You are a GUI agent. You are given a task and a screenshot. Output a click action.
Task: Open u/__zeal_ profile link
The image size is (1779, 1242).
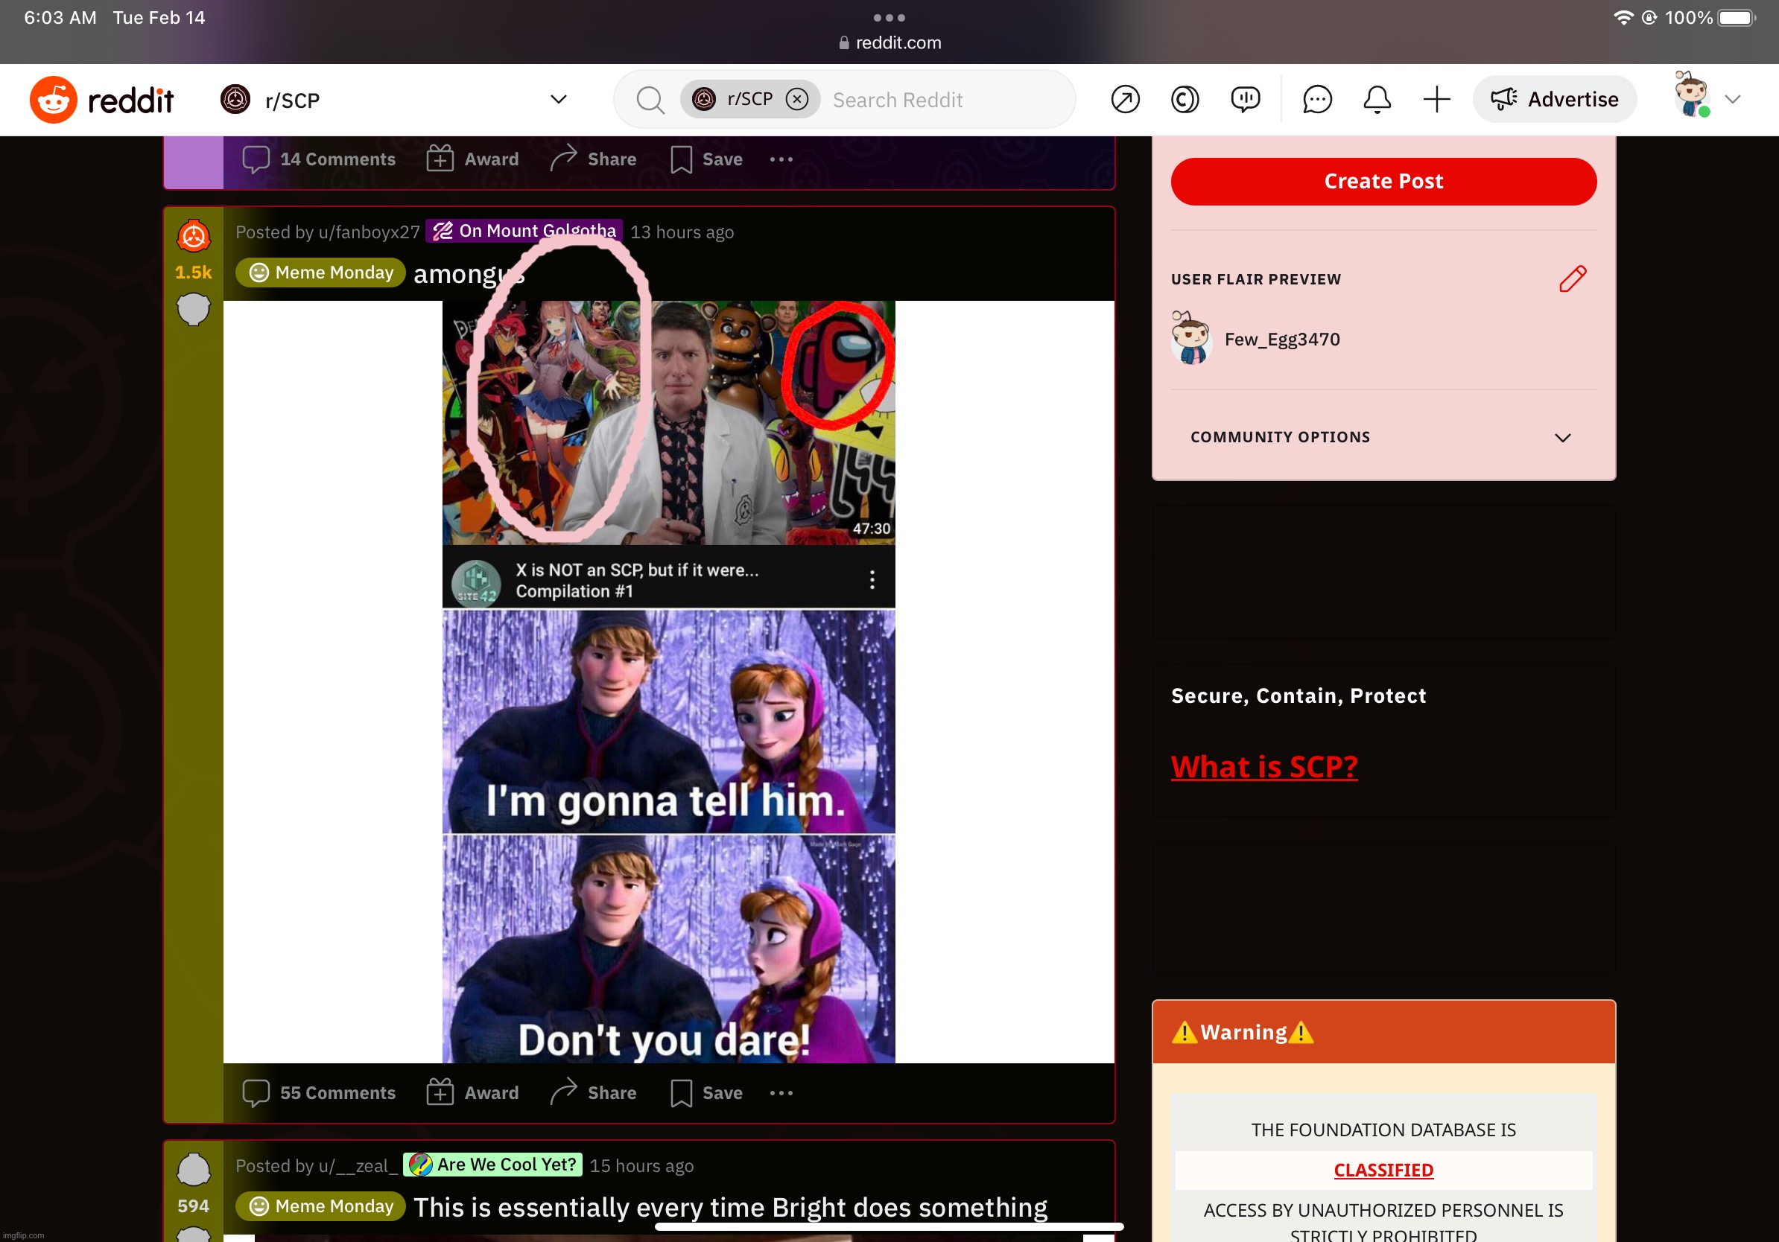[358, 1166]
